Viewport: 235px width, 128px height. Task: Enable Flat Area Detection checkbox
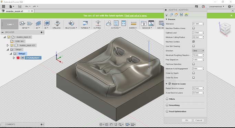point(193,64)
